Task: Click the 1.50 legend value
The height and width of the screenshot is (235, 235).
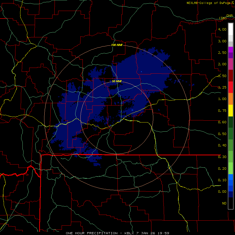Action: pyautogui.click(x=222, y=76)
